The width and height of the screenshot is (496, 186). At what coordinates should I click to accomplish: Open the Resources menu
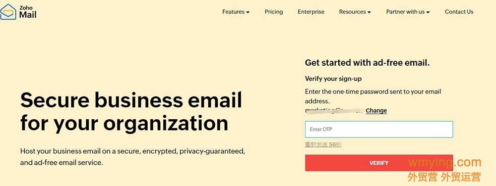[x=355, y=12]
